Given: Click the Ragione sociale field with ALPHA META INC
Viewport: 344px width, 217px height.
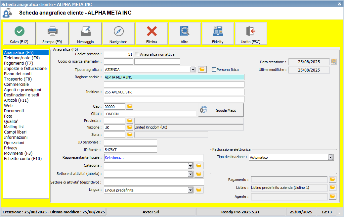Looking at the screenshot, I should (x=174, y=77).
